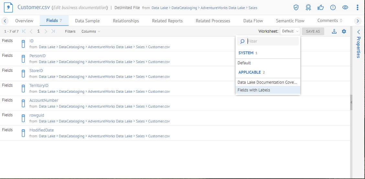Click the warning exclamation circle icon
Viewport: 365px width, 179px height.
[x=333, y=7]
